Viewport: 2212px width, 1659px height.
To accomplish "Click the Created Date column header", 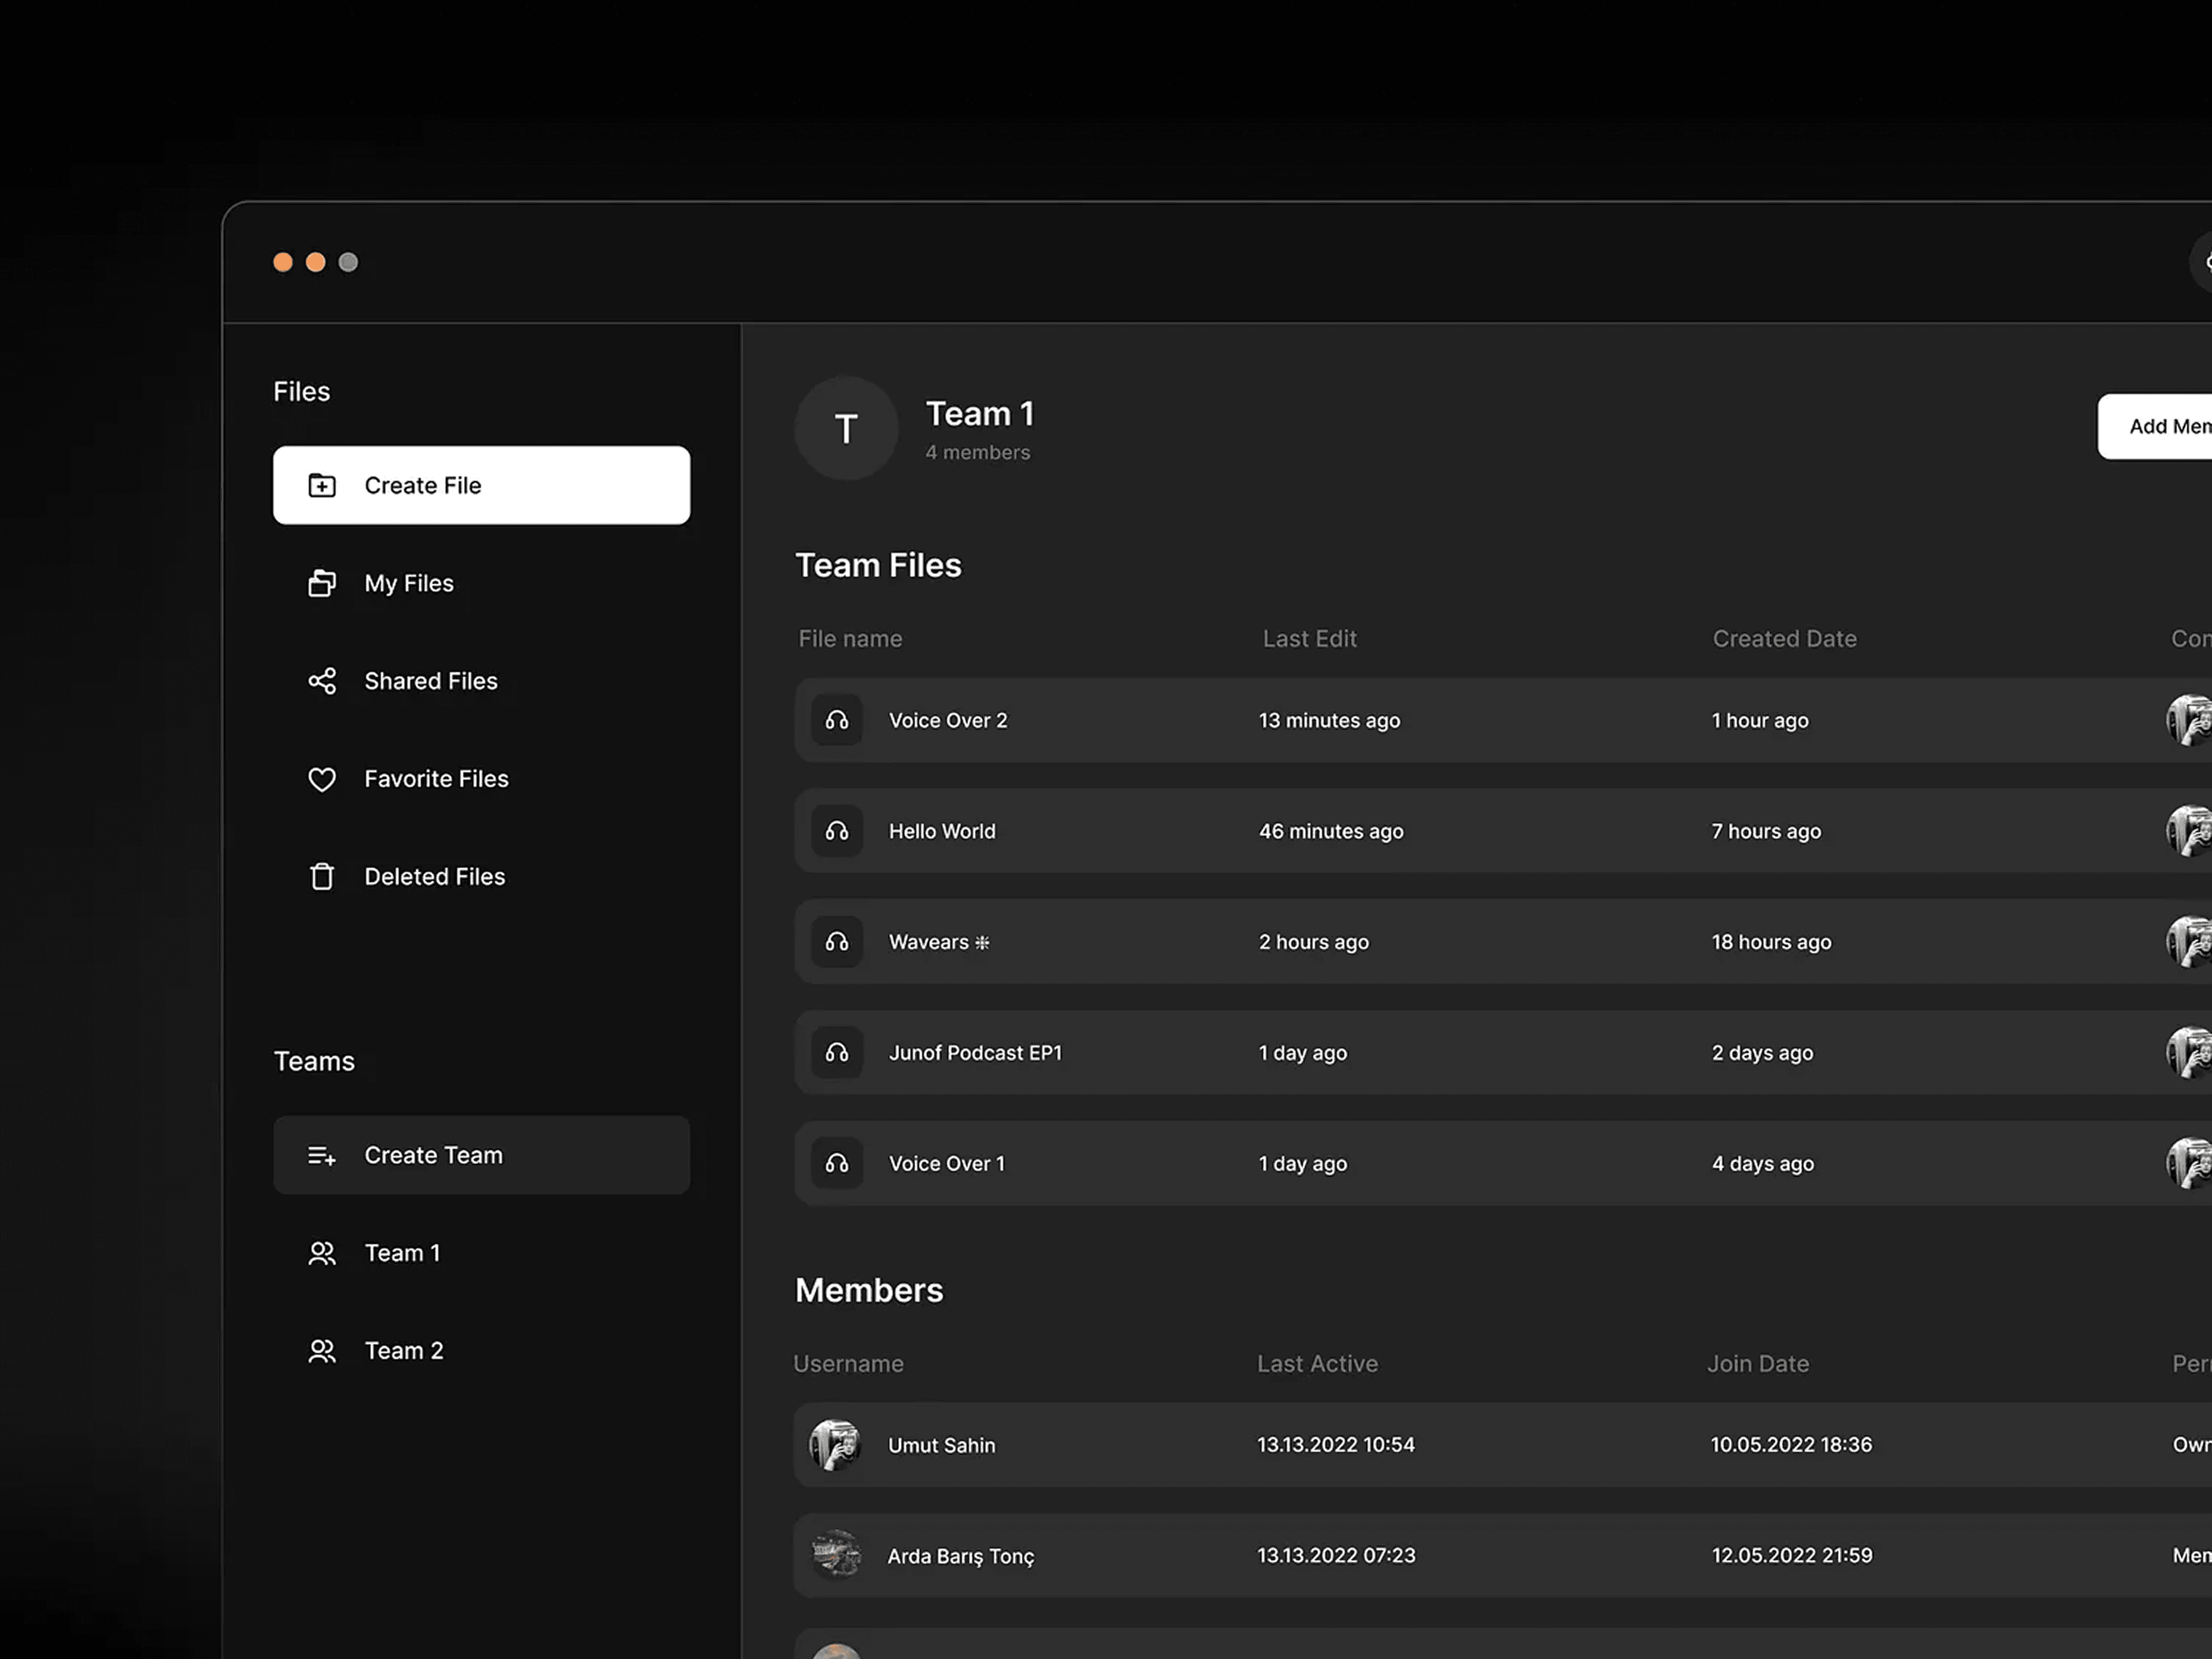I will [1784, 639].
